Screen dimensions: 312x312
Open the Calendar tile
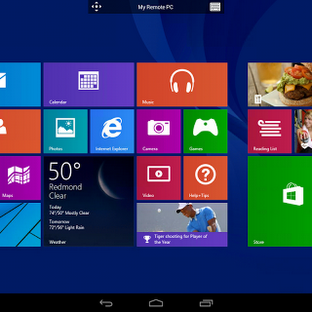(89, 84)
